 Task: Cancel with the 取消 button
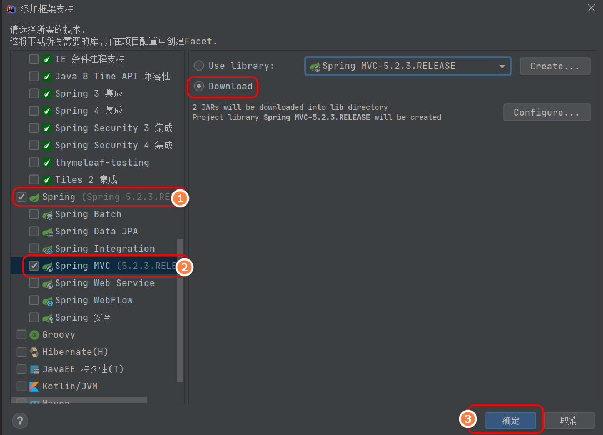point(569,421)
